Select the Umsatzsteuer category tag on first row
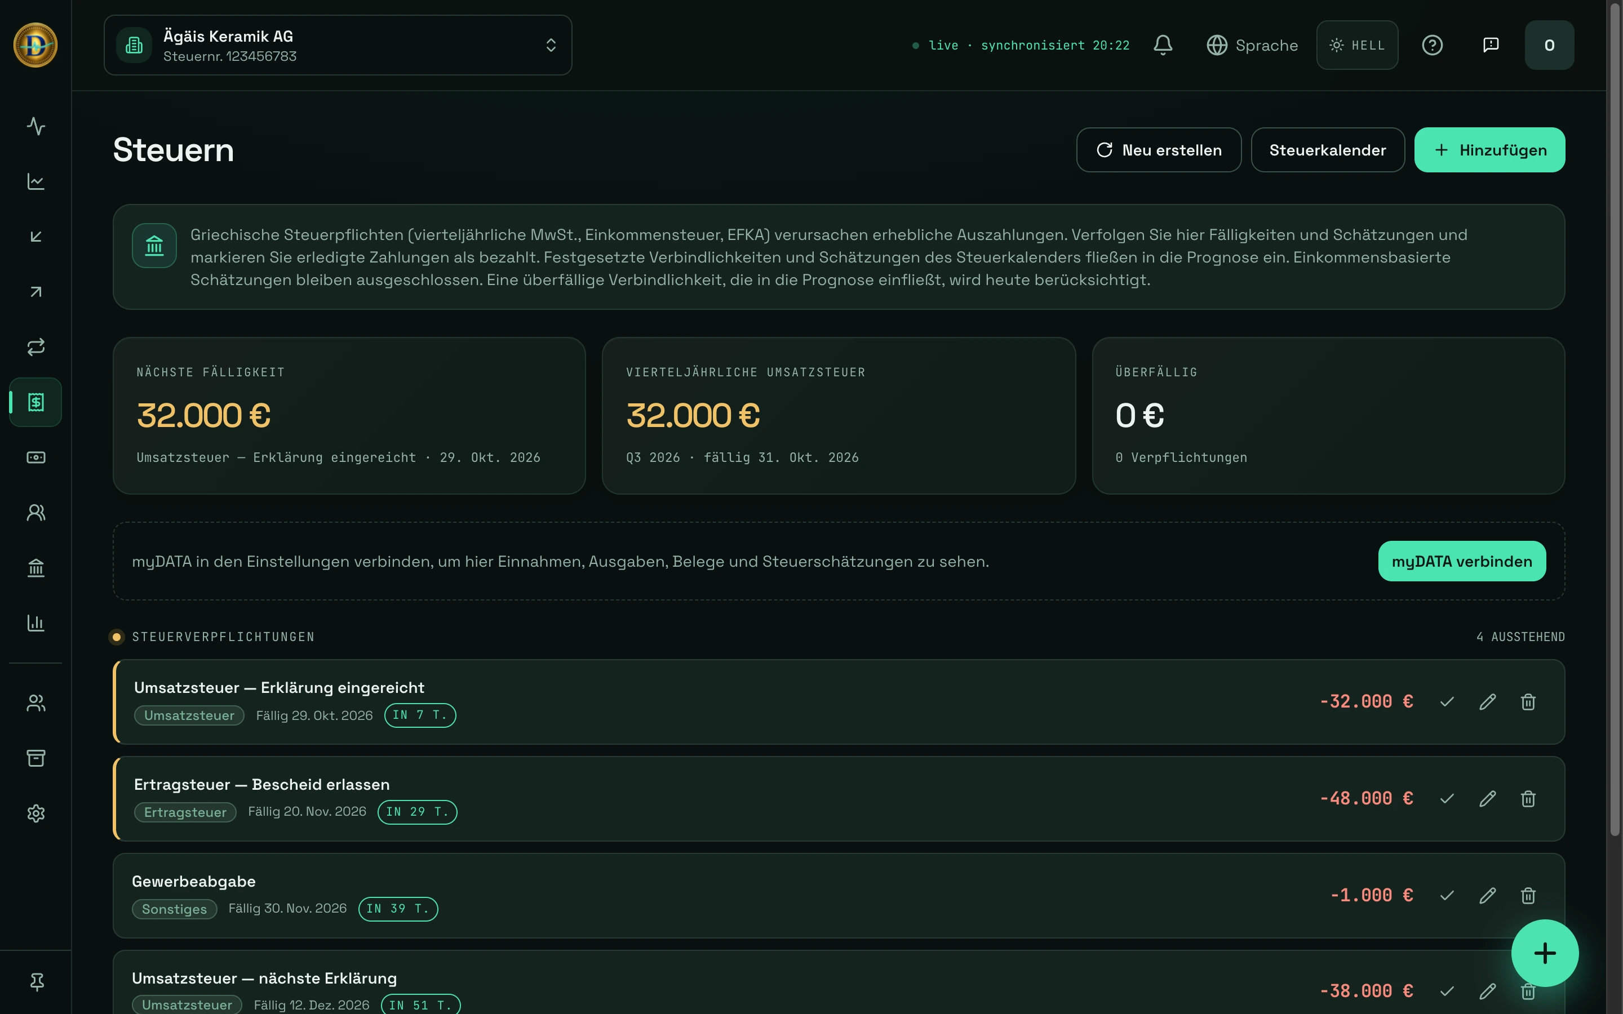Viewport: 1623px width, 1014px height. pos(189,715)
